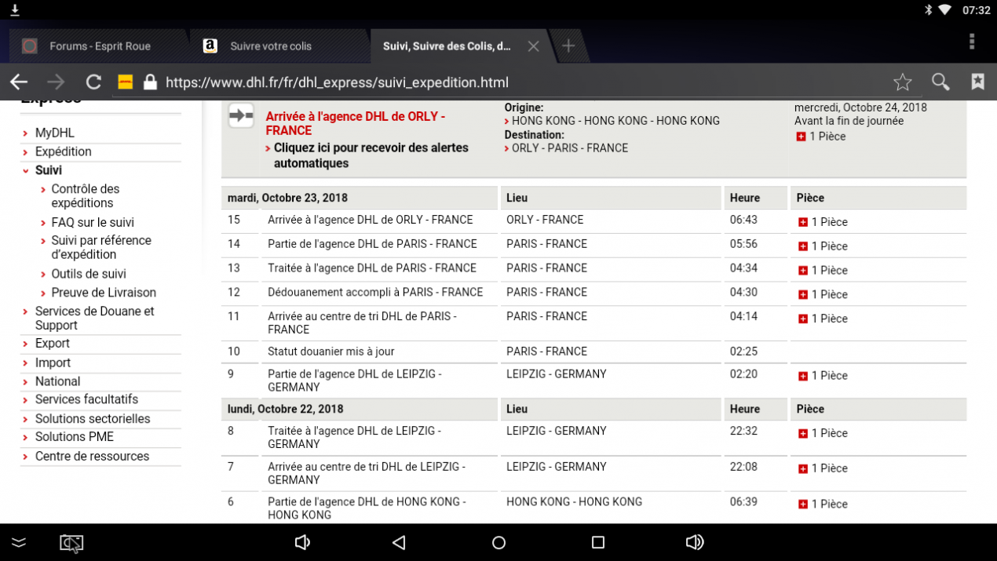997x561 pixels.
Task: Open Centre de ressources in the sidebar
Action: 92,457
